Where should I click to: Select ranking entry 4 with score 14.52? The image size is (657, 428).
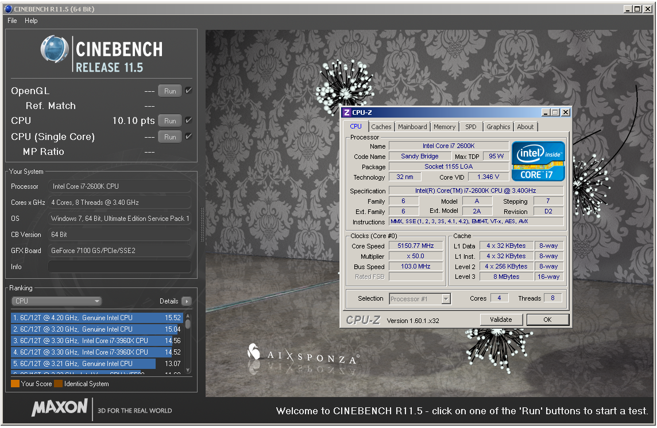(97, 352)
